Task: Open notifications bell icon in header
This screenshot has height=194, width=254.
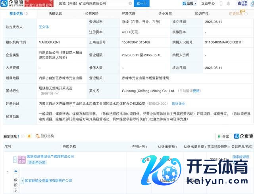Action: tap(228, 3)
